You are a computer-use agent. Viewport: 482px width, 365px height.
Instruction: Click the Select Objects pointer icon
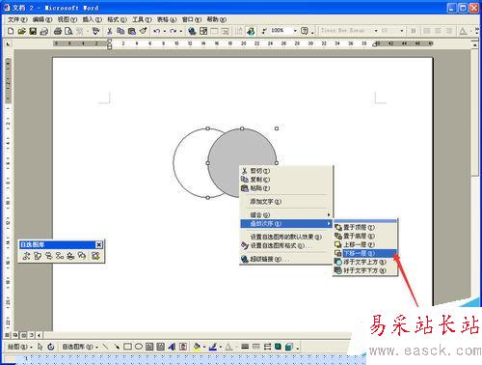[40, 347]
